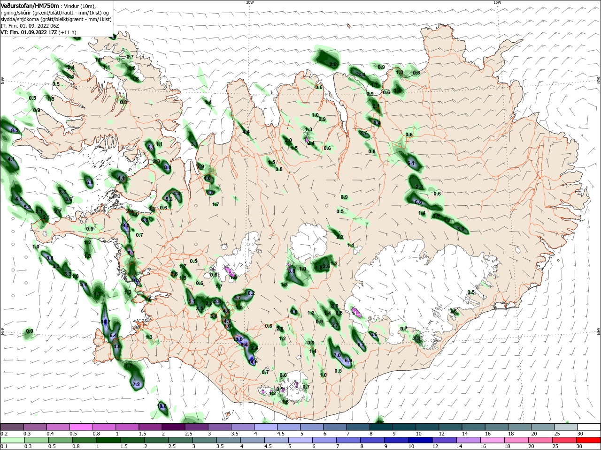Viewport: 601px width, 450px height.
Task: Click the 8.5 precipitation value
Action: pyautogui.click(x=14, y=130)
